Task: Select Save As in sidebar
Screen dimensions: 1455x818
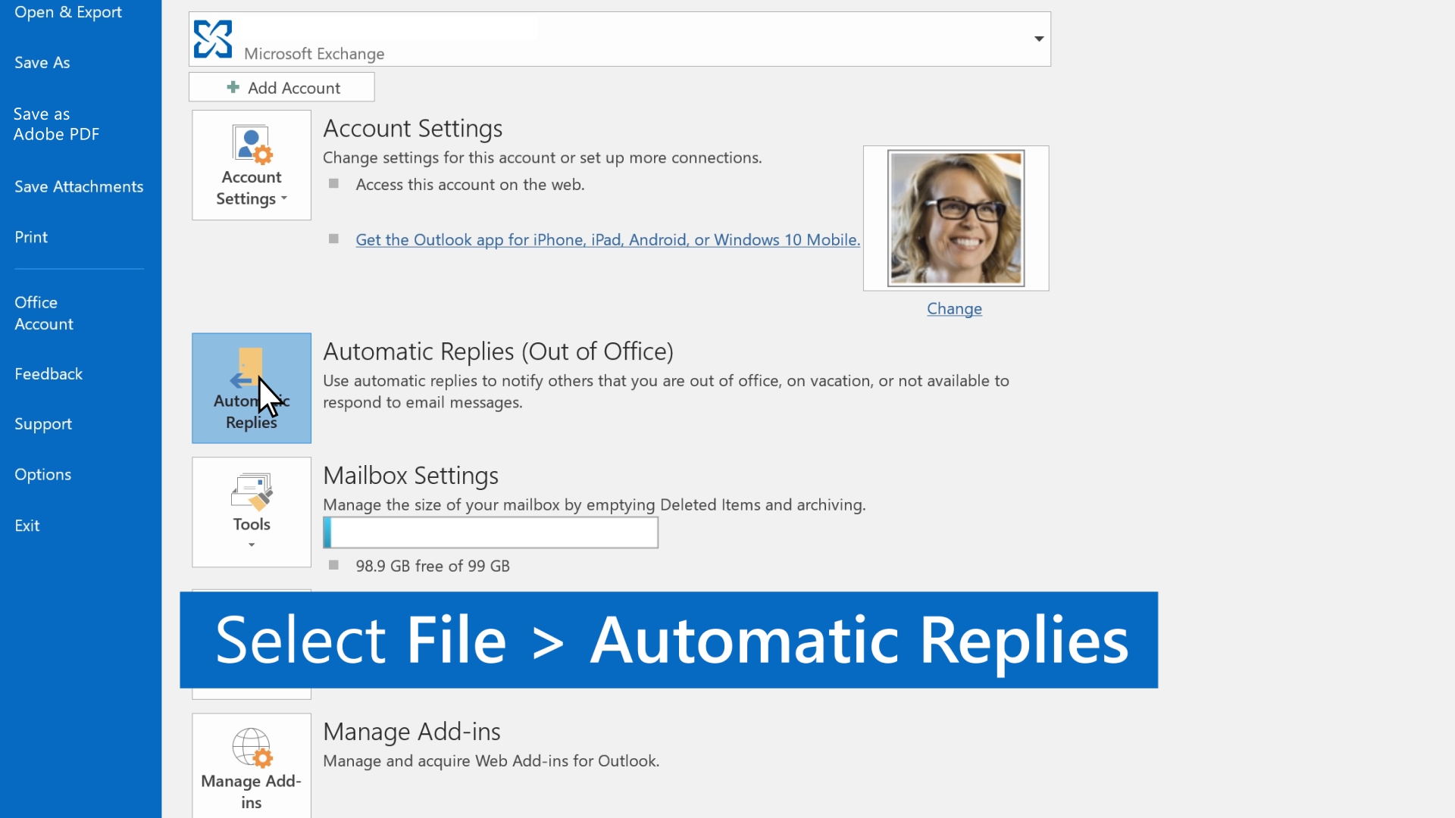Action: pyautogui.click(x=42, y=63)
